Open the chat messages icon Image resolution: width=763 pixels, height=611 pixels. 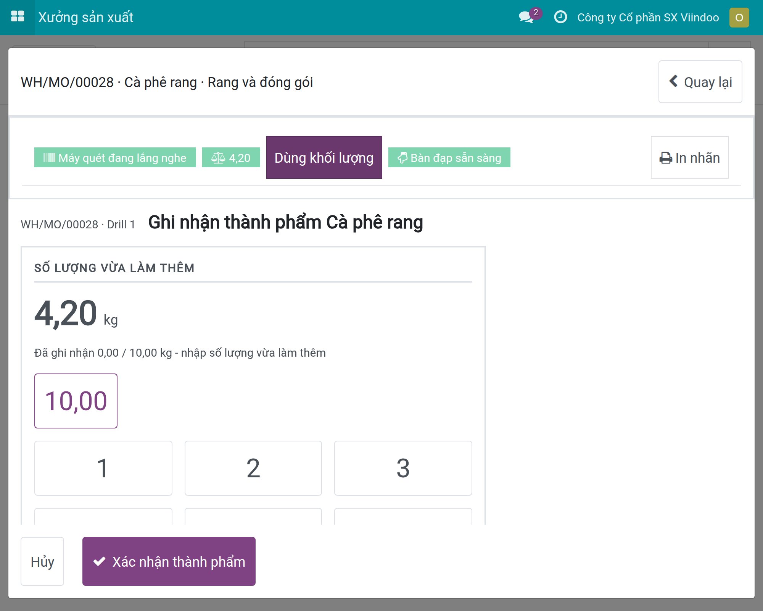(x=526, y=17)
